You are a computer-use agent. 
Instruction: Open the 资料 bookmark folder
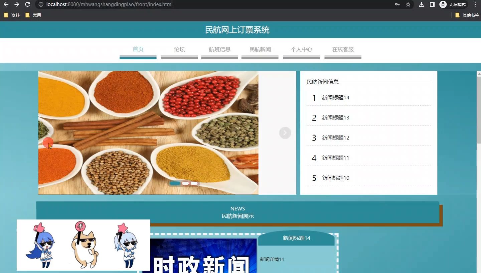pos(12,15)
